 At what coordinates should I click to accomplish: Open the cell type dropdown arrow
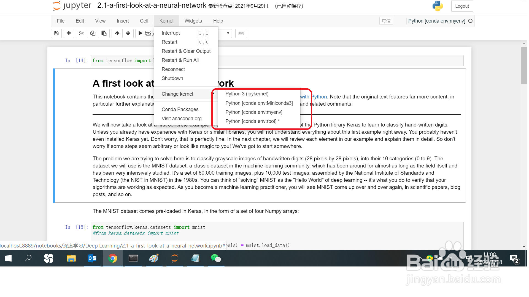click(x=228, y=33)
